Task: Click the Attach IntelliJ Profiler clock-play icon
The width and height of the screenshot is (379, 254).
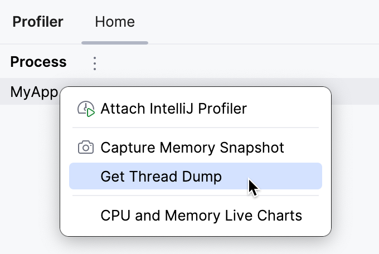Action: (x=86, y=109)
